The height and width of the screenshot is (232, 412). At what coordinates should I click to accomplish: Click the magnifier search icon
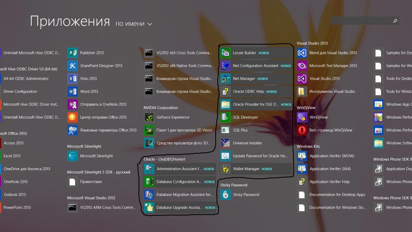(x=395, y=21)
